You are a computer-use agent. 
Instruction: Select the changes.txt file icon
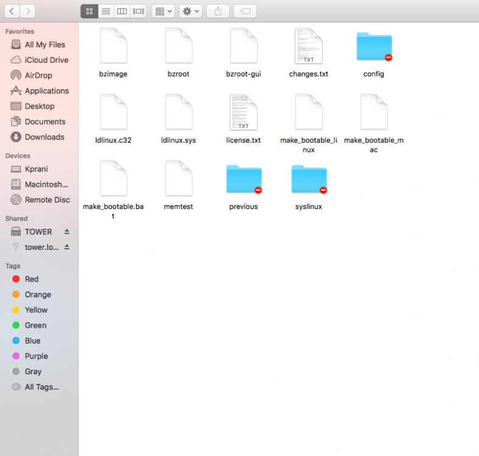tap(309, 46)
